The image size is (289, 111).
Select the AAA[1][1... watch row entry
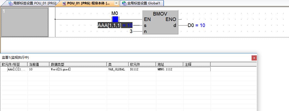tap(16, 70)
